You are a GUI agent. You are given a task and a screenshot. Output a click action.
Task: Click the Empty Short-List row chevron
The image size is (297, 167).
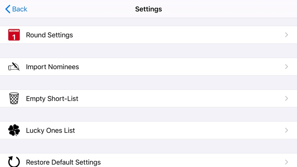pyautogui.click(x=286, y=99)
